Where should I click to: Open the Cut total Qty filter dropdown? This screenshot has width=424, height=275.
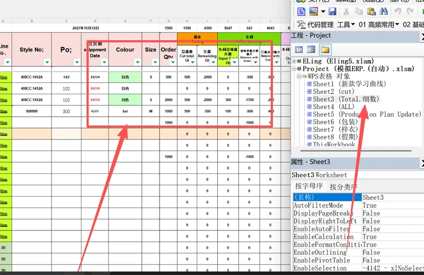click(192, 62)
